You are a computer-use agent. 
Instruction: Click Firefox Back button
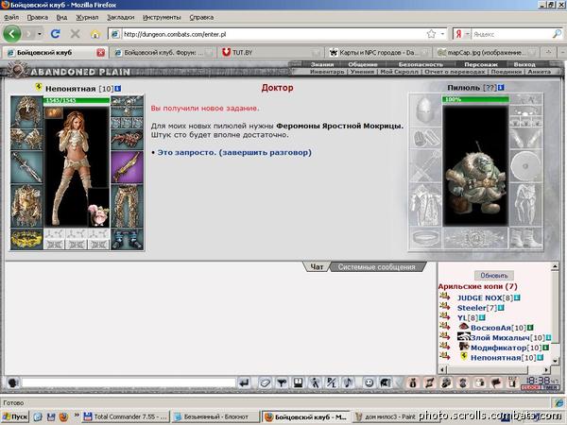[12, 34]
